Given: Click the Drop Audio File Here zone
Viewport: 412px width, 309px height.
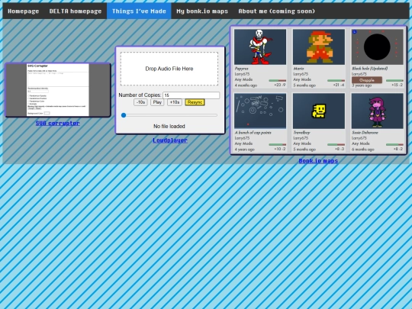Looking at the screenshot, I should click(169, 69).
